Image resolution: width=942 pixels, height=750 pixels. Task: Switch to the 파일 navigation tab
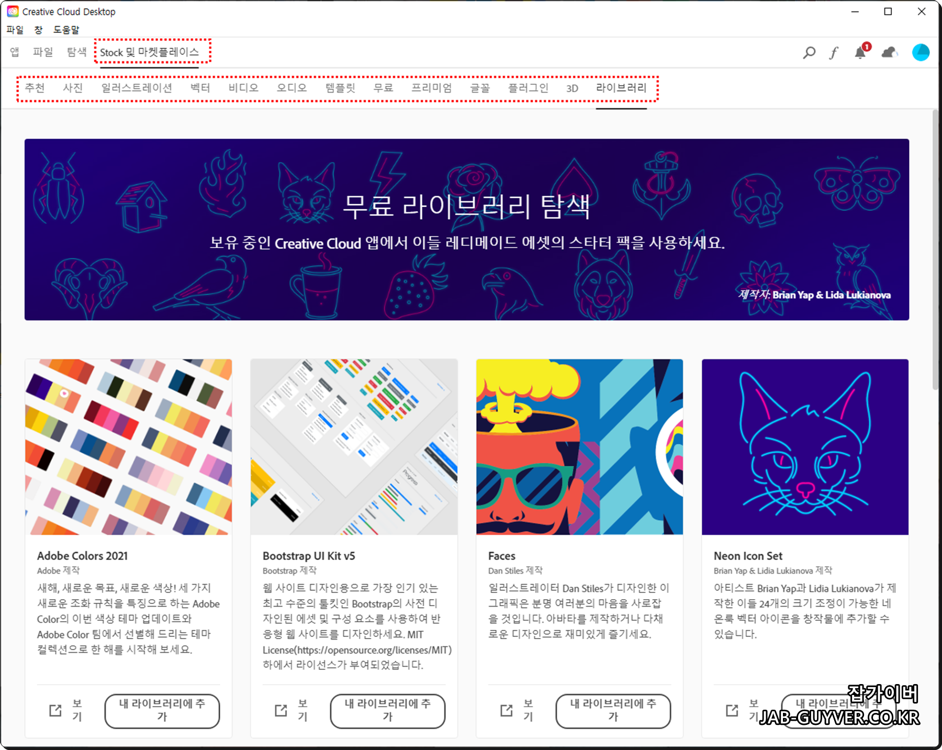pyautogui.click(x=43, y=52)
